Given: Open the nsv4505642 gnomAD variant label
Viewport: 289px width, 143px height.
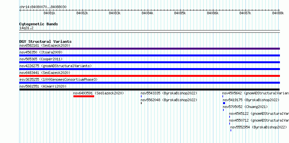Looking at the screenshot, I should pos(256,93).
